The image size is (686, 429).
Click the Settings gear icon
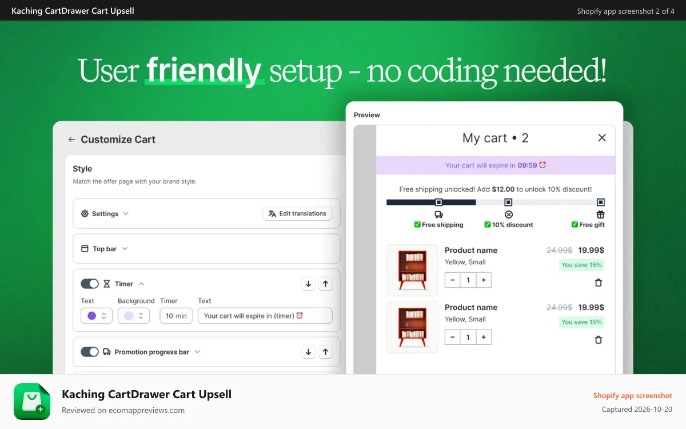(85, 213)
